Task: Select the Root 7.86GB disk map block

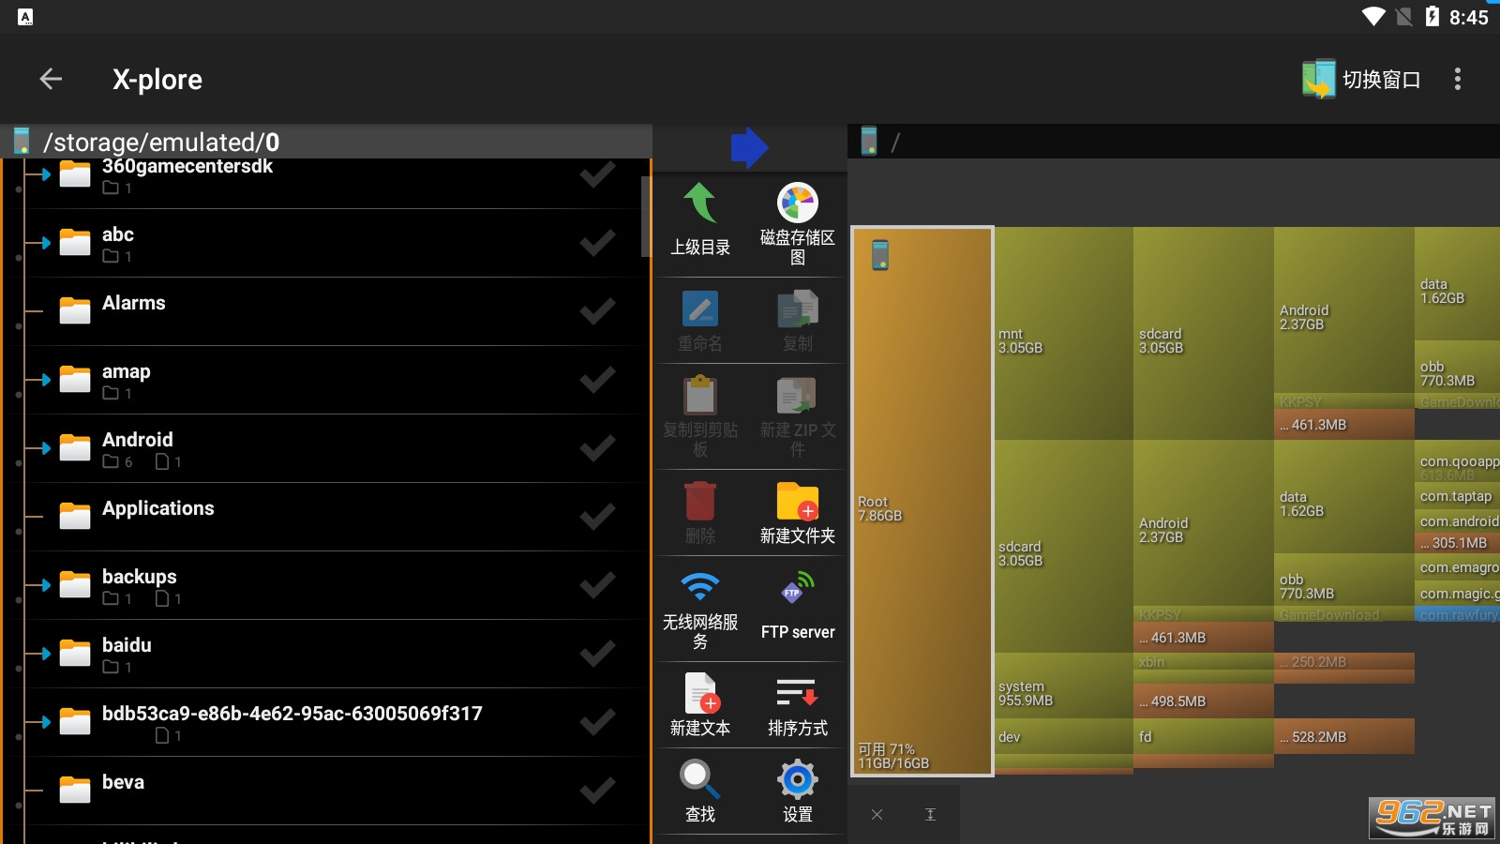Action: click(922, 502)
